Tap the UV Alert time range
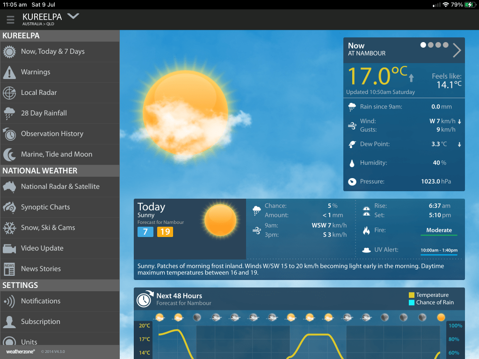The image size is (479, 359). [439, 250]
